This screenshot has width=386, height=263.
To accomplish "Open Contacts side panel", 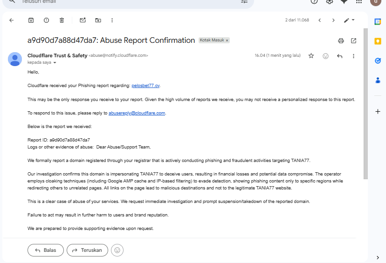I will [378, 80].
